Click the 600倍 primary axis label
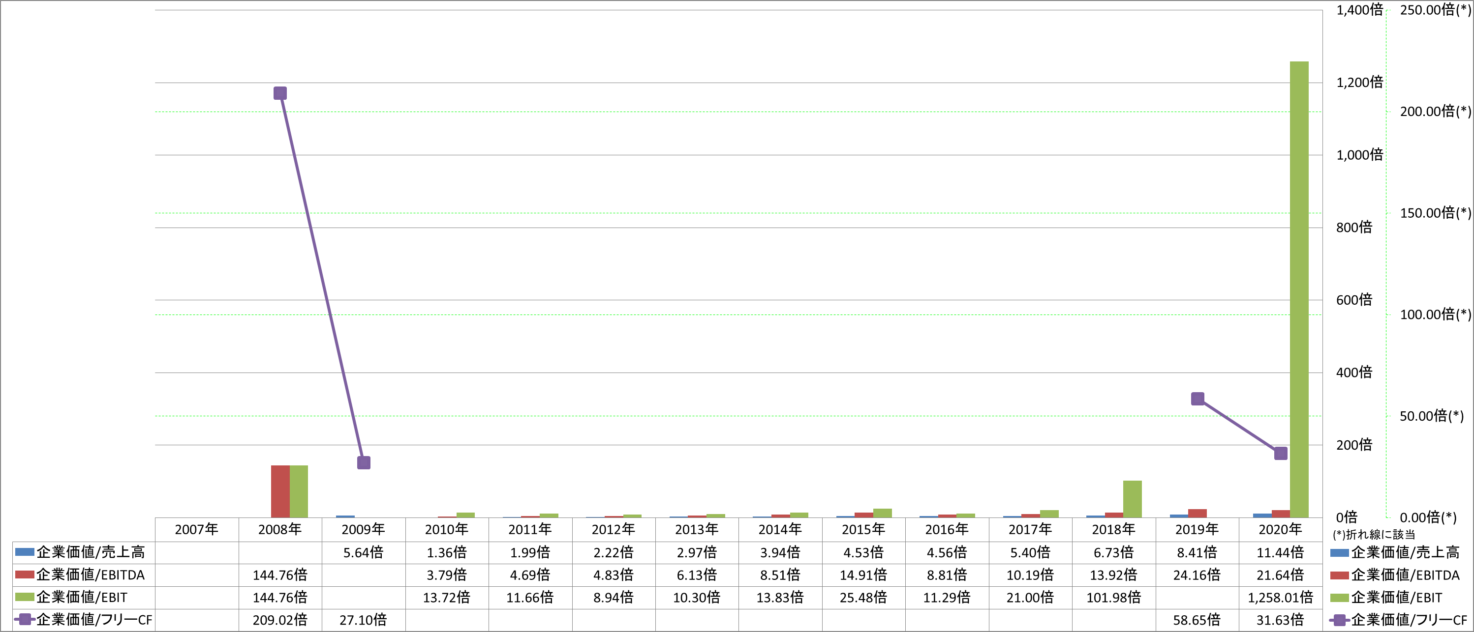The width and height of the screenshot is (1474, 632). tap(1354, 300)
